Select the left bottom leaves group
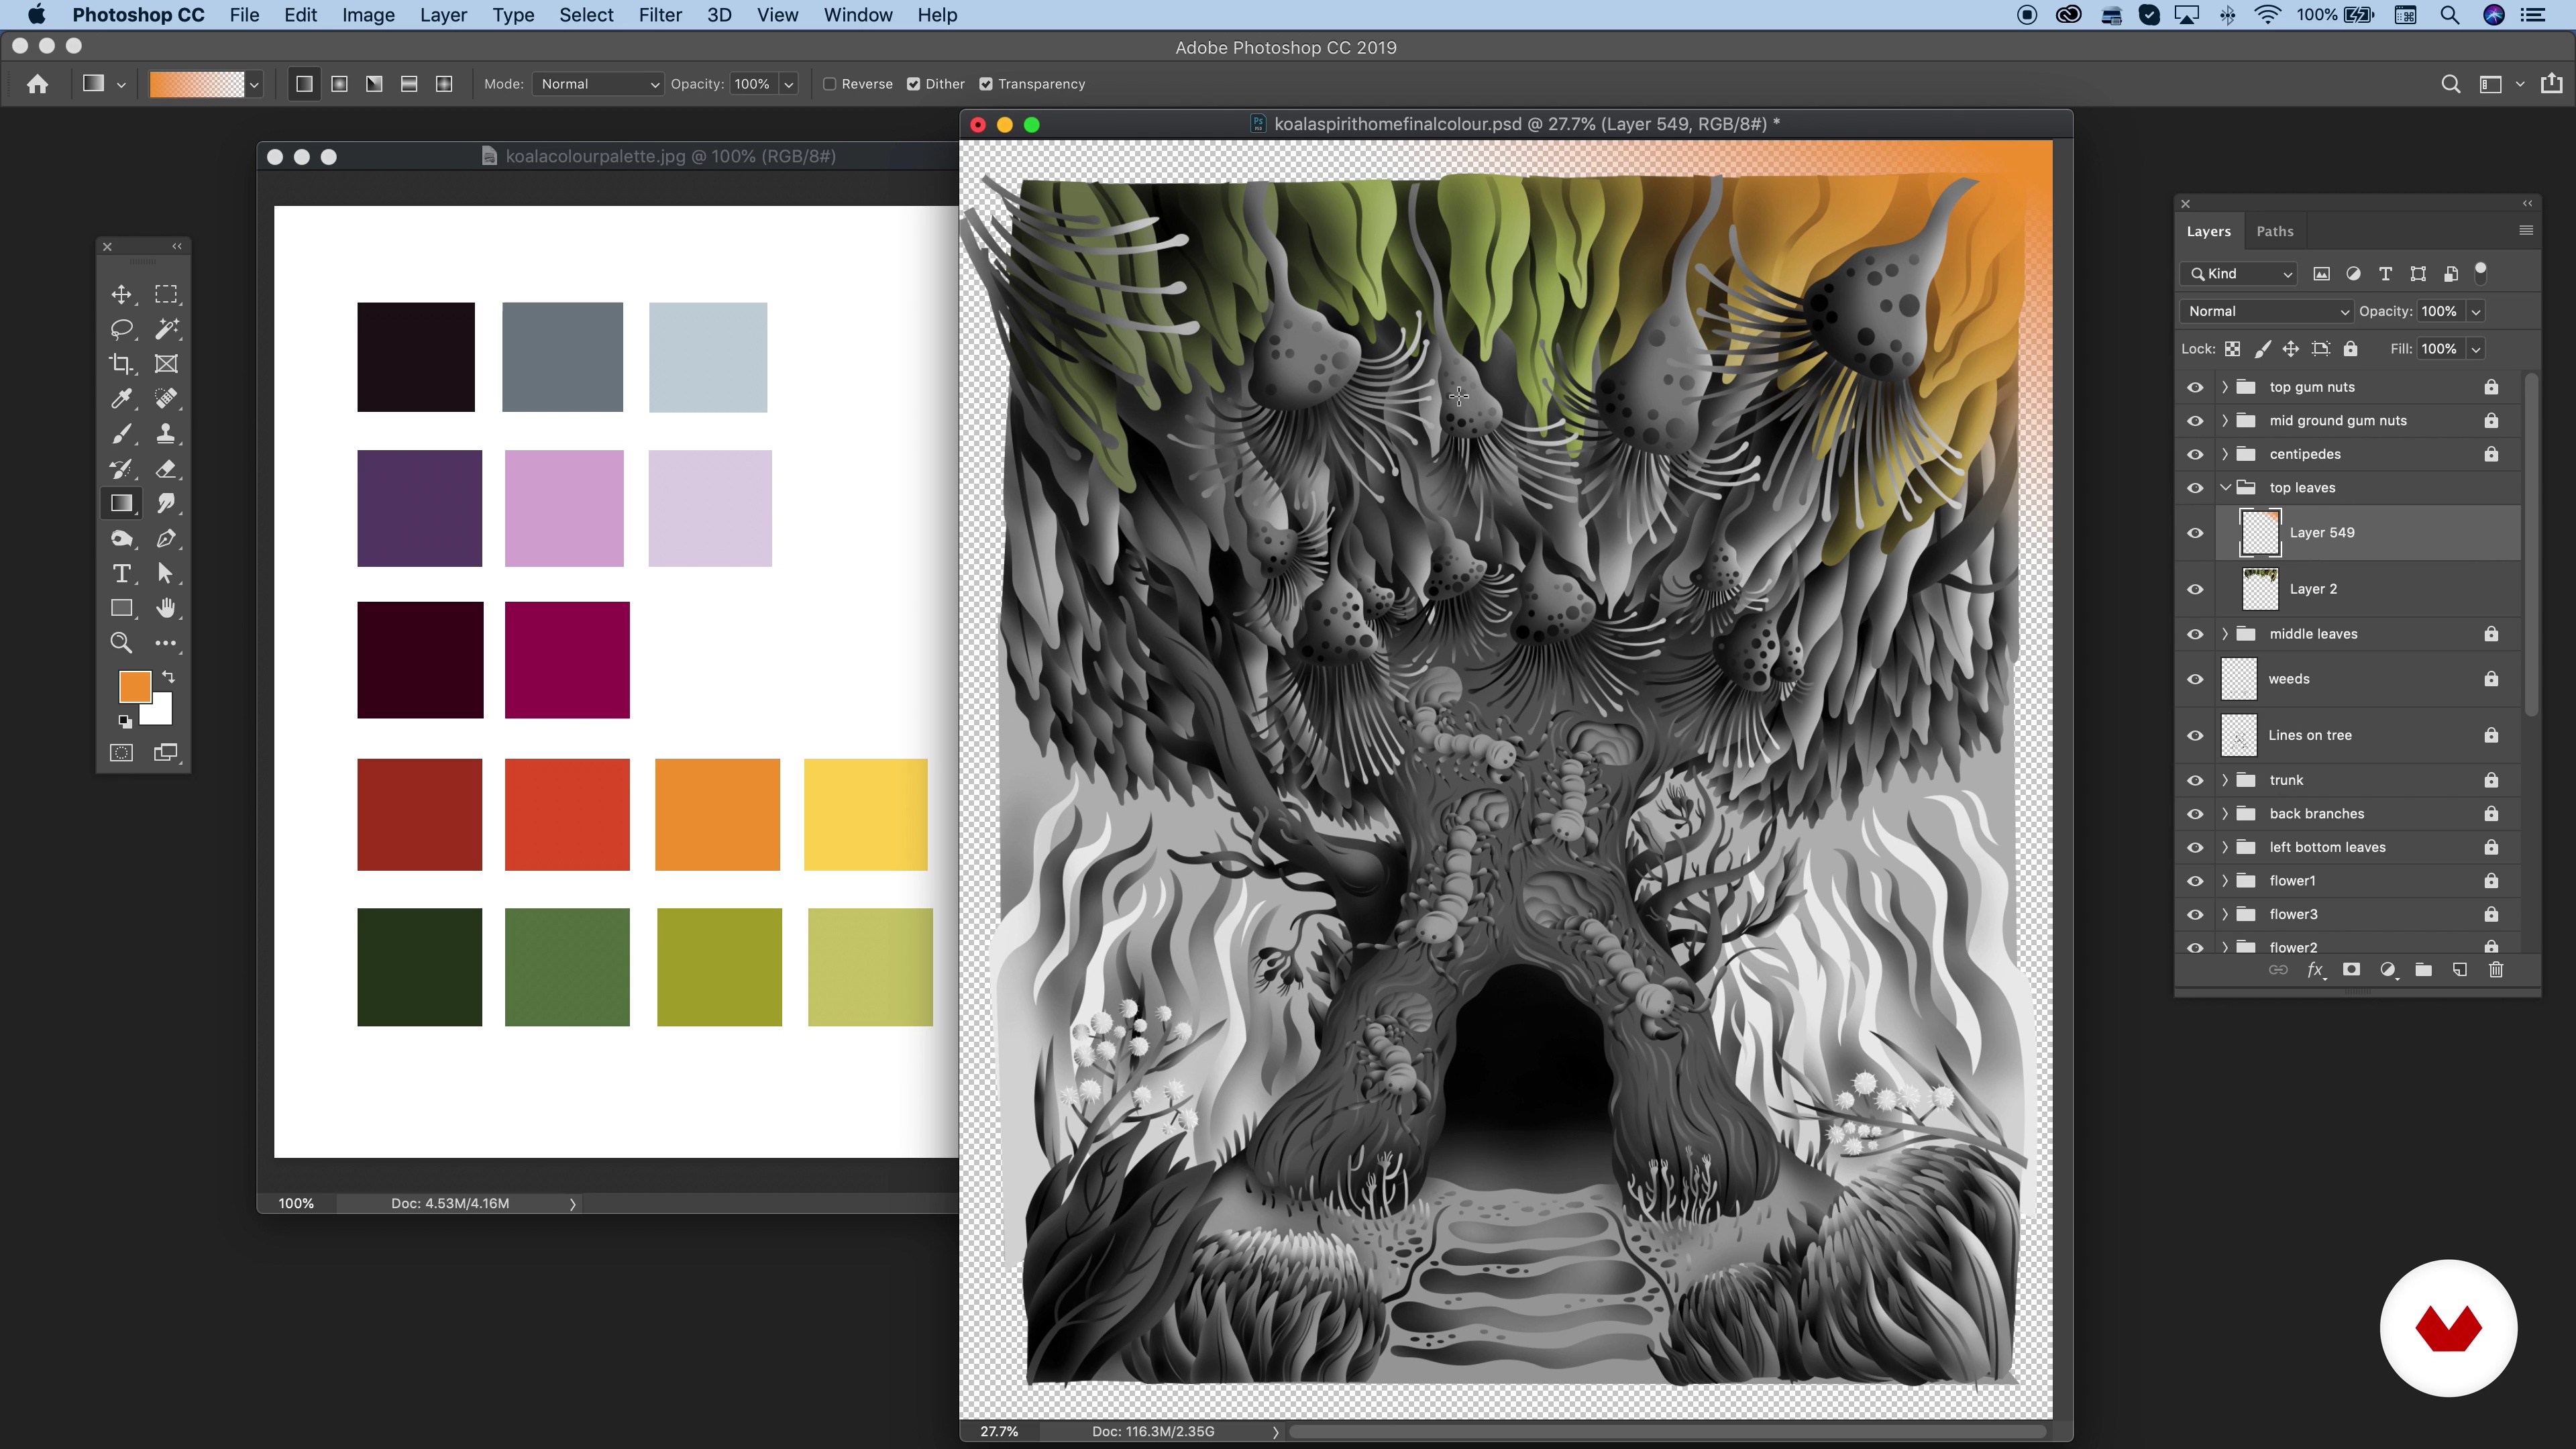The width and height of the screenshot is (2576, 1449). click(2347, 847)
